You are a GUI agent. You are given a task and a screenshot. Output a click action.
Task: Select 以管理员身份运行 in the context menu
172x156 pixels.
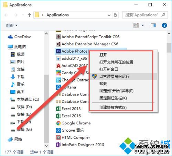(123, 76)
